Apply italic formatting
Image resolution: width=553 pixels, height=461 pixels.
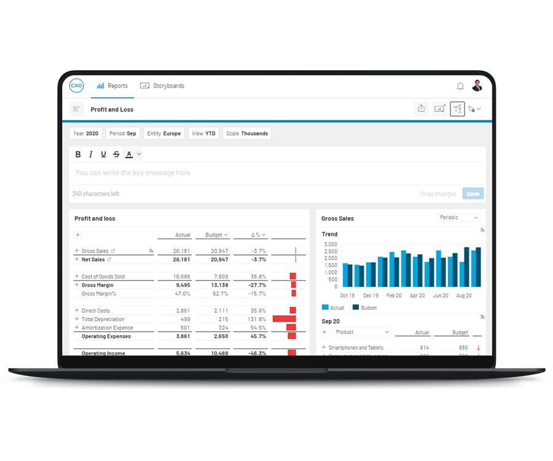point(91,154)
